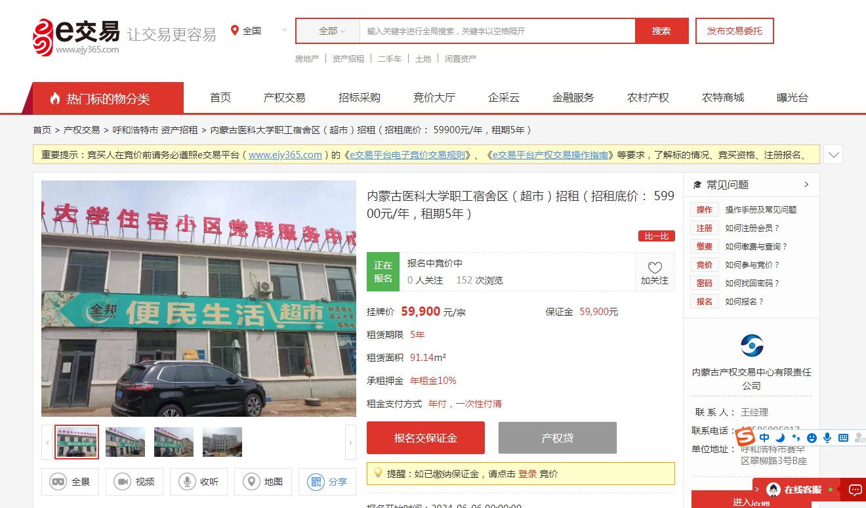Click the previous thumbnail arrow

[x=47, y=442]
